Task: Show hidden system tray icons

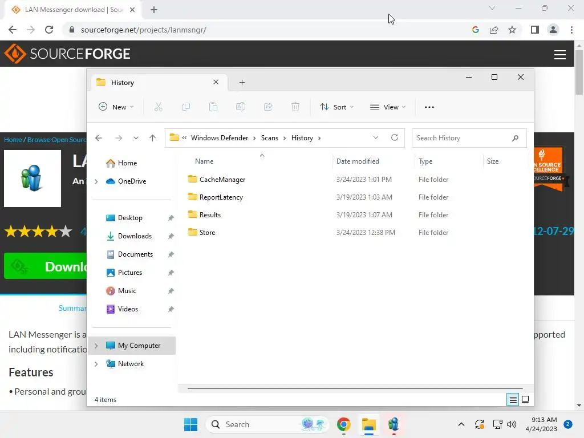Action: pyautogui.click(x=461, y=424)
